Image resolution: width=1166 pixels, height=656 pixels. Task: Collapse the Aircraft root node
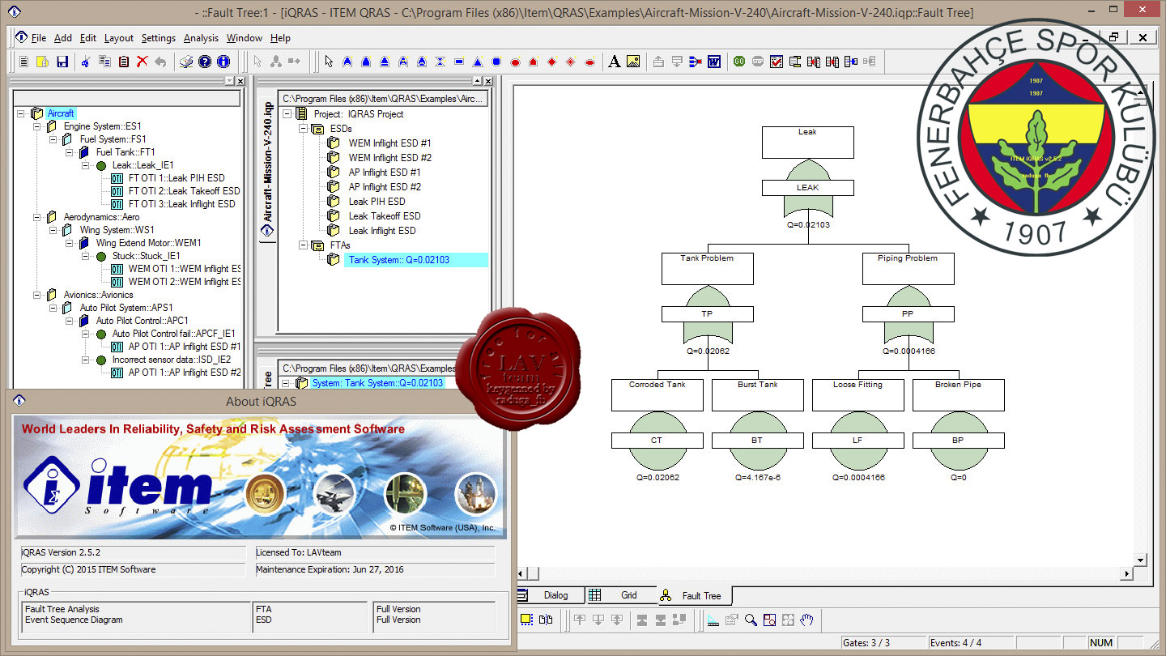pos(20,113)
